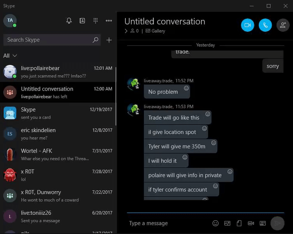This screenshot has width=293, height=234.
Task: Click the 'No problem' message text
Action: [x=163, y=92]
